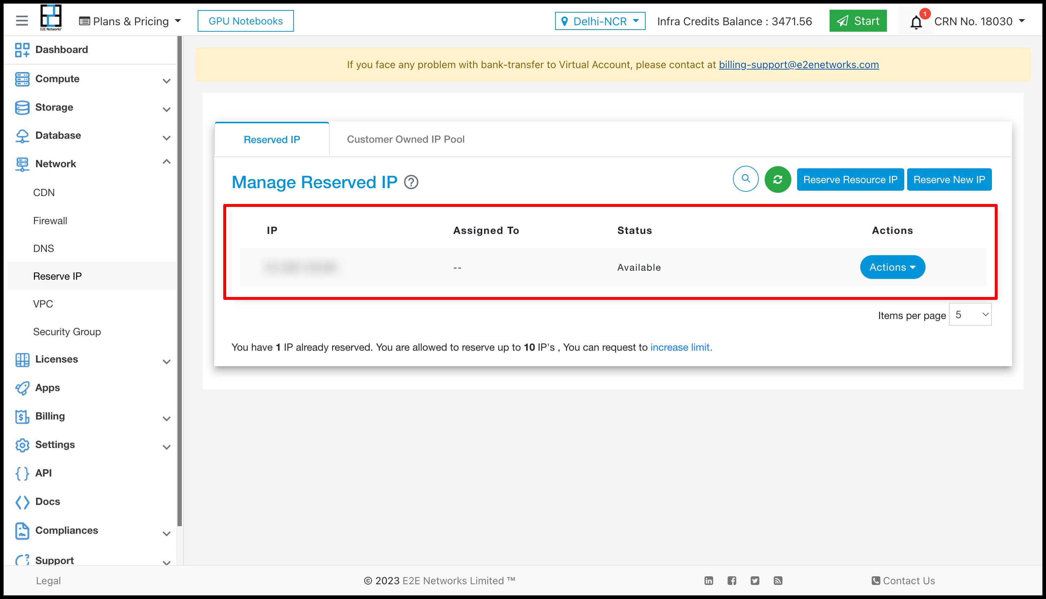Screen dimensions: 1046x599
Task: Click Reserve Resource IP button
Action: click(x=850, y=179)
